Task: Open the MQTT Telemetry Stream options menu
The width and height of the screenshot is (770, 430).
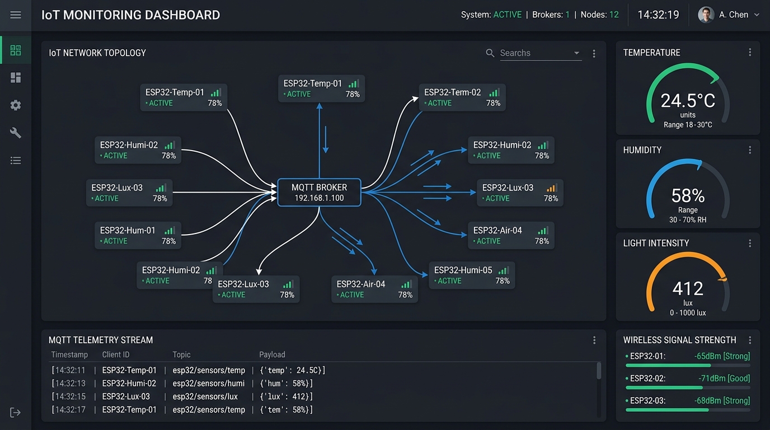Action: 594,340
